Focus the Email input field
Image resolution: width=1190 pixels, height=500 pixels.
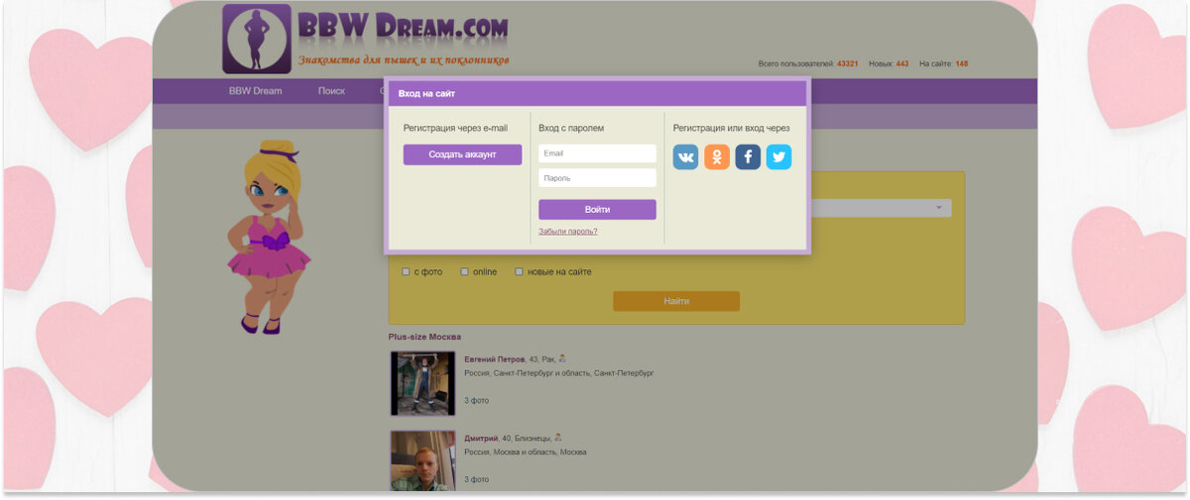[x=597, y=153]
